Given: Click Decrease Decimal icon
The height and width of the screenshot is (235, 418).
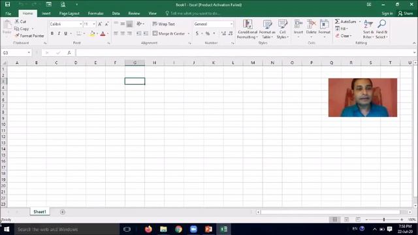Looking at the screenshot, I should tap(231, 33).
